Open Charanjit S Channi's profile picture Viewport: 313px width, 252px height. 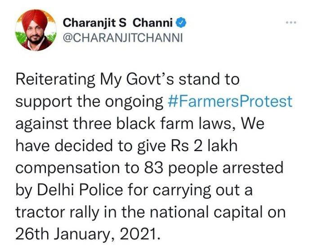(36, 30)
